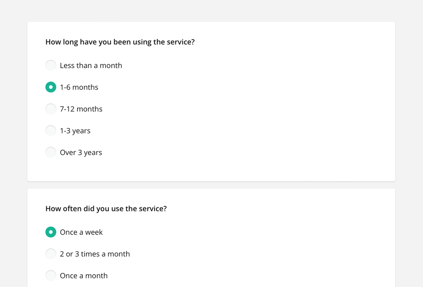Click the '1-6 months' option text
This screenshot has height=287, width=423.
click(79, 87)
